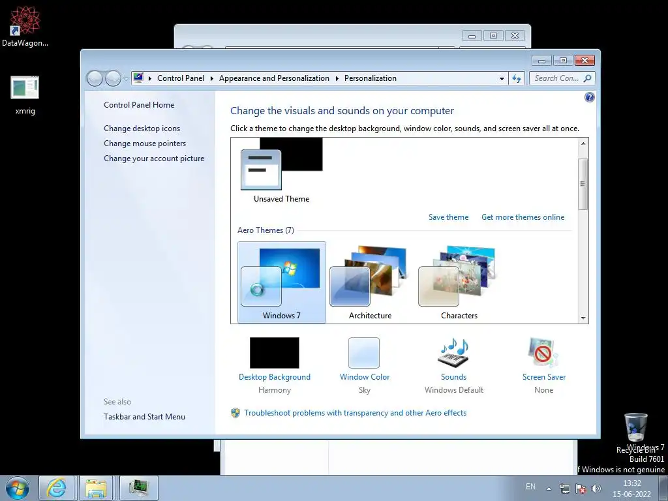Open Sounds keyboard and notes icon
This screenshot has height=501, width=668.
click(453, 352)
